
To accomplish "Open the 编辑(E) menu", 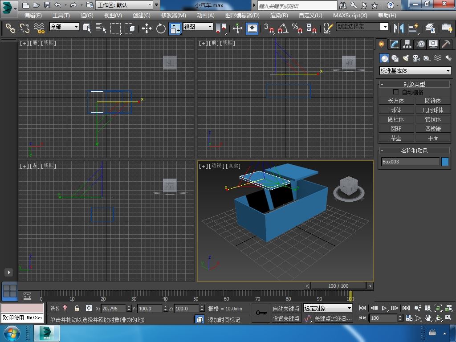I will [x=33, y=16].
